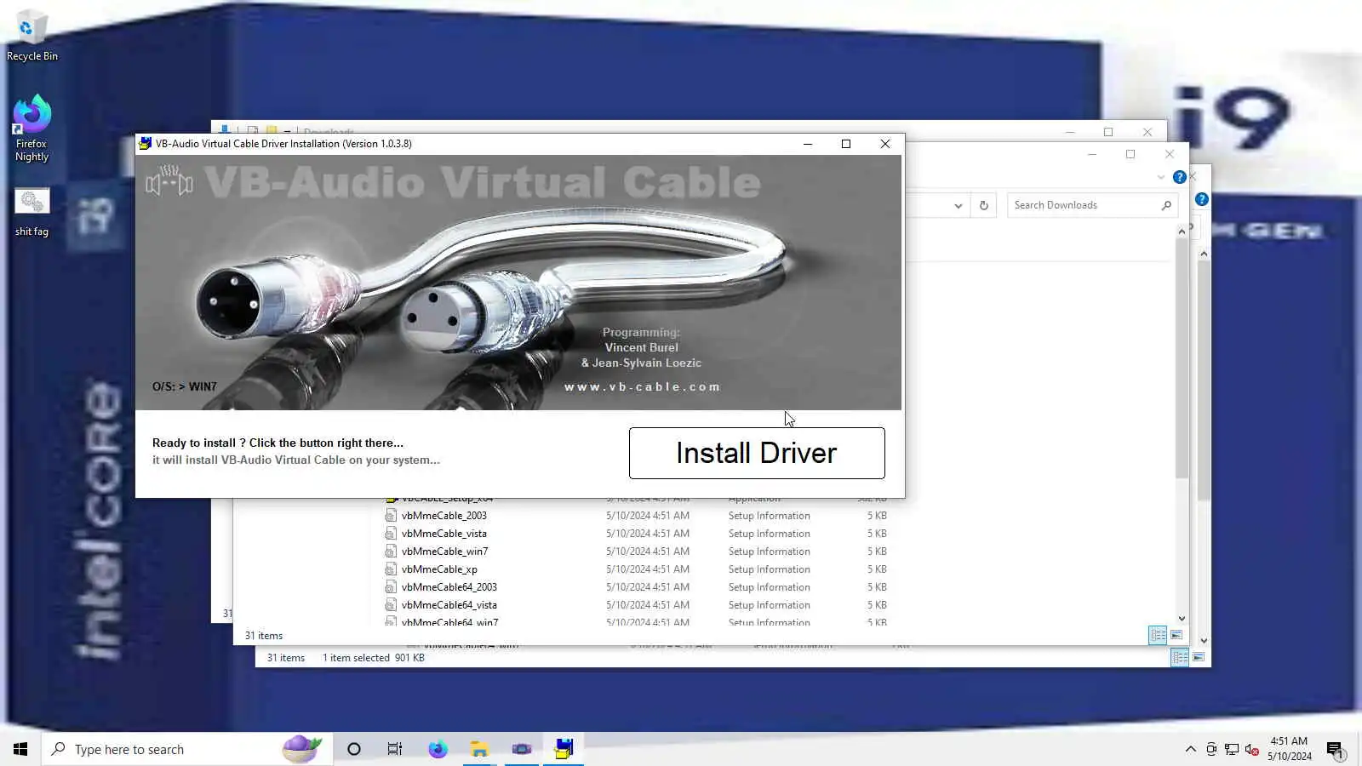Click the VB-Audio installer title bar icon
Screen dimensions: 1362x766
[146, 144]
